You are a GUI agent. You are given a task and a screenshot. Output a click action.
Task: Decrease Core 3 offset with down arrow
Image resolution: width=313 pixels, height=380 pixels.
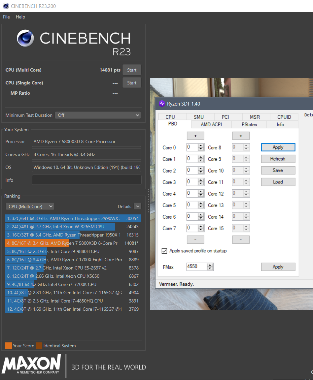pos(201,184)
